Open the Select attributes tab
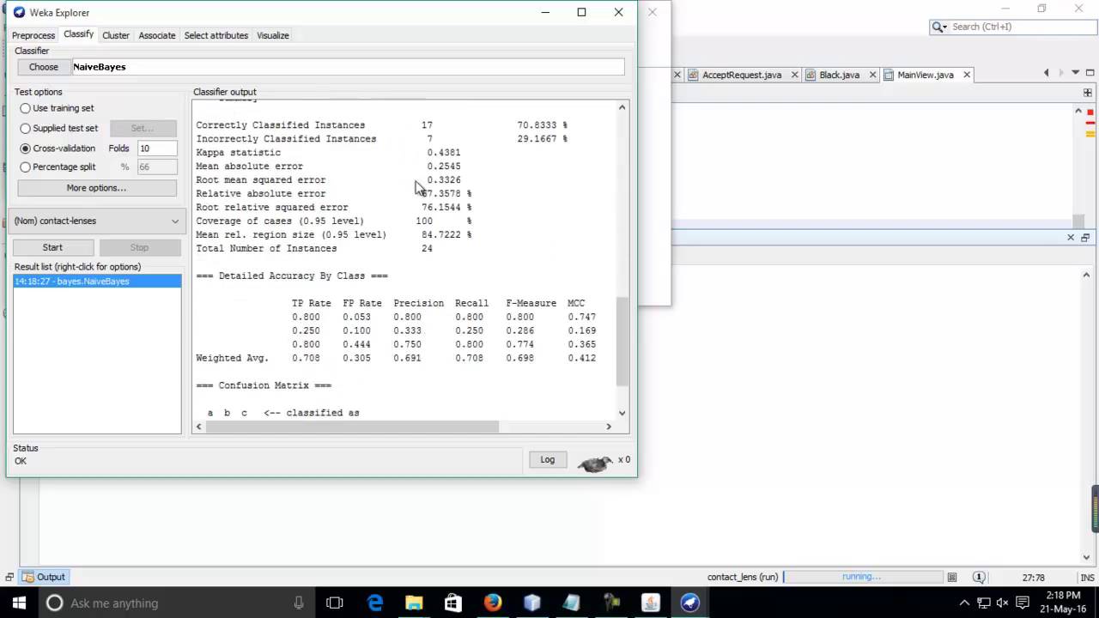Viewport: 1099px width, 618px height. click(x=216, y=35)
